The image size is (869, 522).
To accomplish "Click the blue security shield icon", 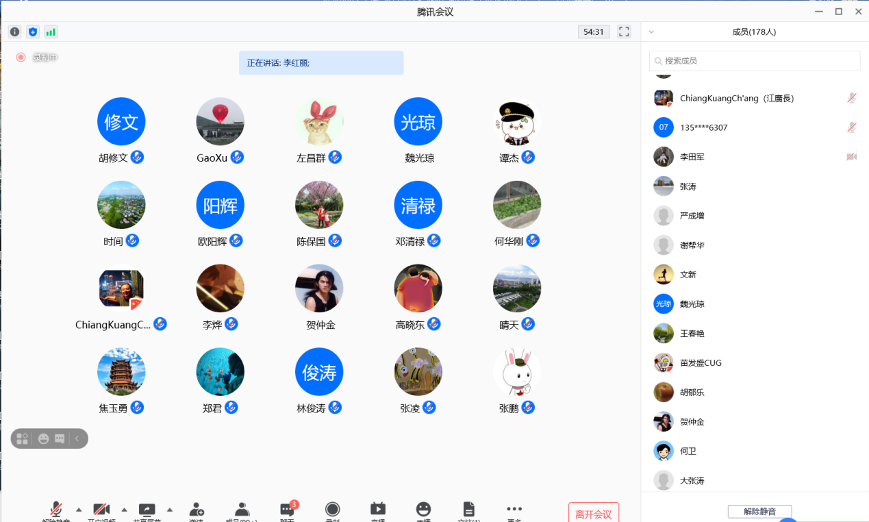I will pos(33,32).
